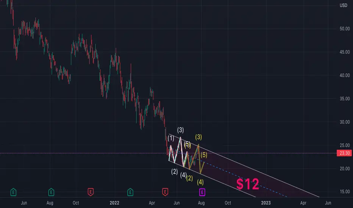Click the 2023 label on time axis
The height and width of the screenshot is (208, 353).
pos(266,203)
